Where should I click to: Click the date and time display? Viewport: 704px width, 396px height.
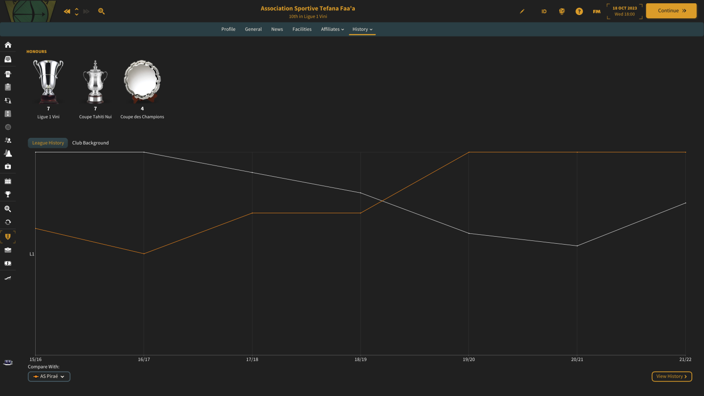tap(625, 11)
